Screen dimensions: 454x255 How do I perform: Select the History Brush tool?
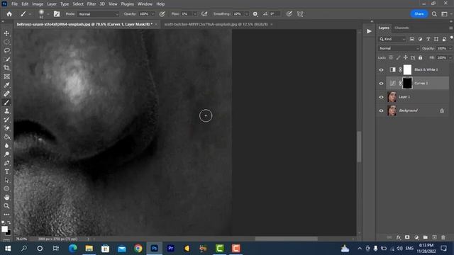(x=6, y=120)
